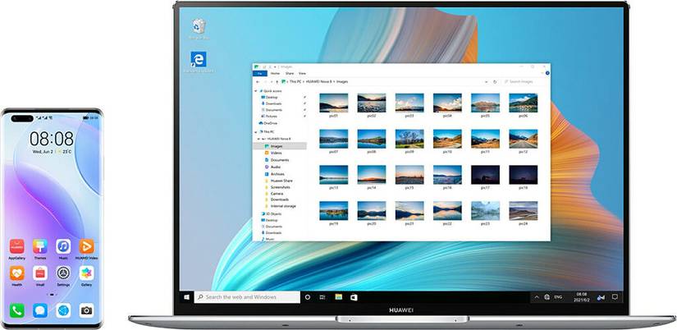
Task: Click the pic01 image thumbnail
Action: coord(333,103)
